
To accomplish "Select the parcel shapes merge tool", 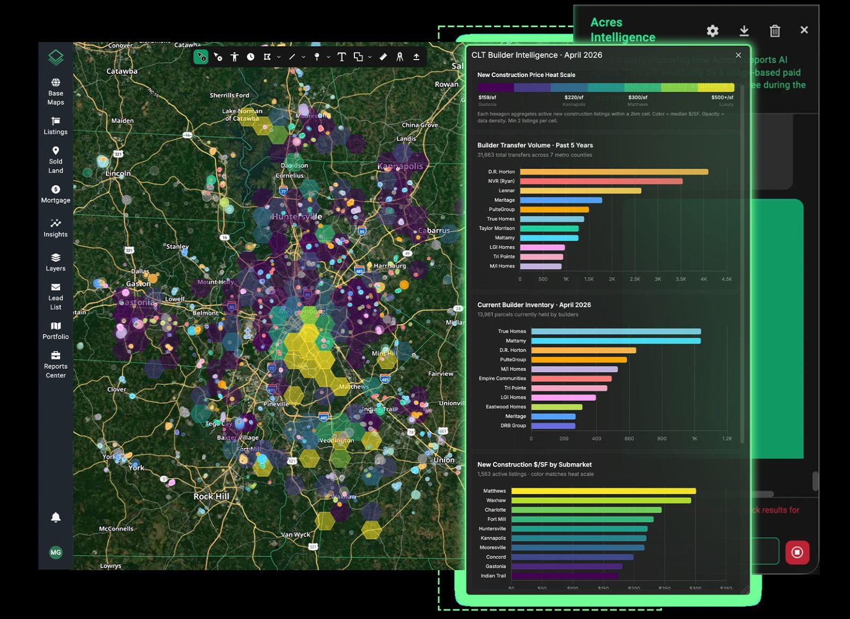I will pos(359,57).
